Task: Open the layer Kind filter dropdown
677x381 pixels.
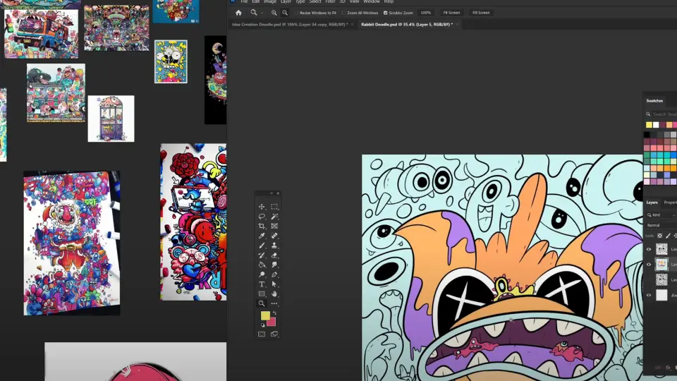Action: click(x=661, y=214)
